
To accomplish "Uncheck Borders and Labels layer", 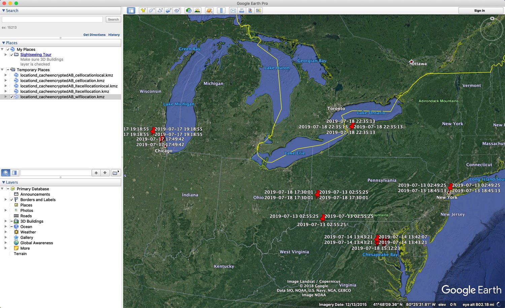I will click(x=11, y=200).
